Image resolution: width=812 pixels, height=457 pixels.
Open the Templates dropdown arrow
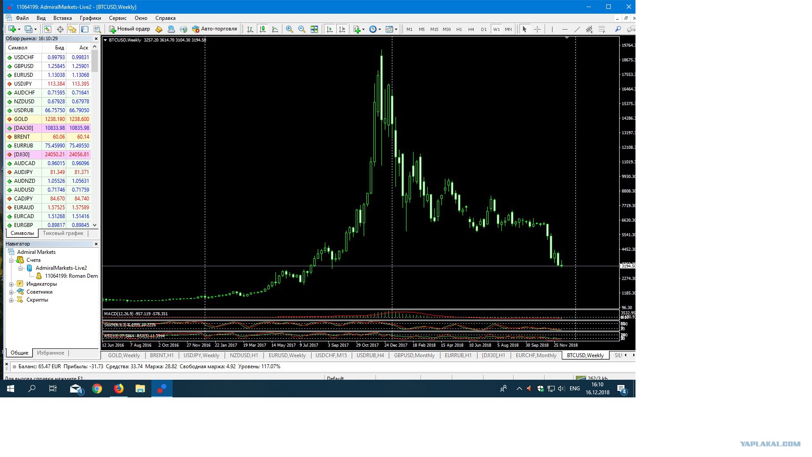click(x=396, y=30)
